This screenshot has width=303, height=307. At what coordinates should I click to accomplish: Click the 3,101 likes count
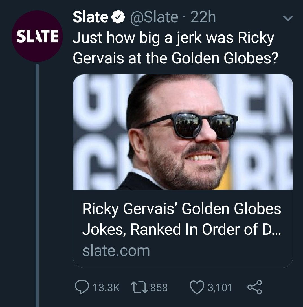tap(220, 288)
